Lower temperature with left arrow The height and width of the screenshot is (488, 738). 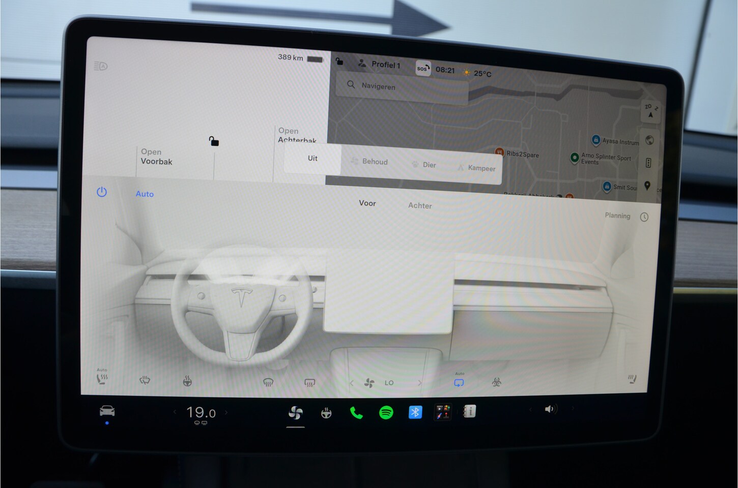(x=175, y=412)
